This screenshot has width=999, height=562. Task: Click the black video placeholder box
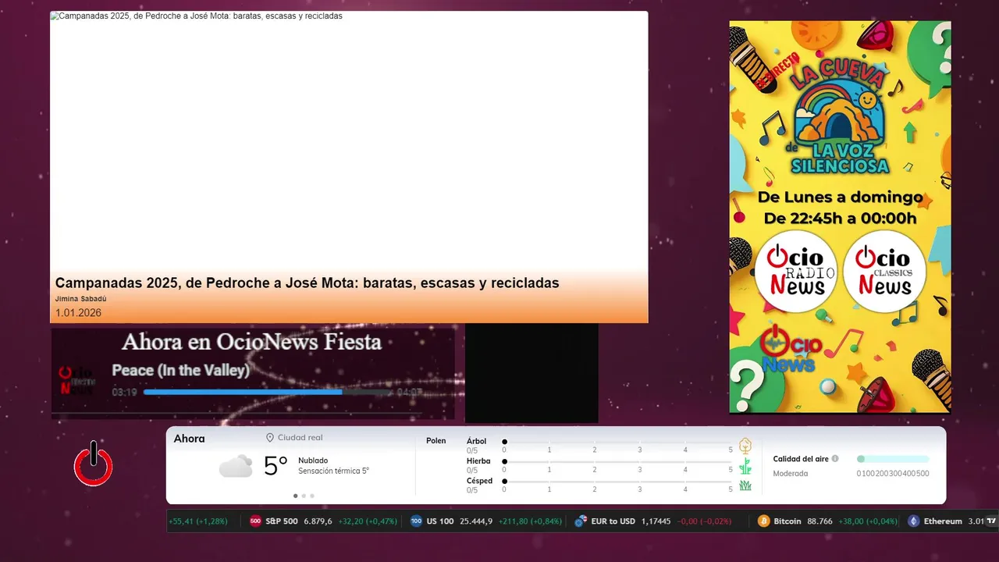click(531, 373)
